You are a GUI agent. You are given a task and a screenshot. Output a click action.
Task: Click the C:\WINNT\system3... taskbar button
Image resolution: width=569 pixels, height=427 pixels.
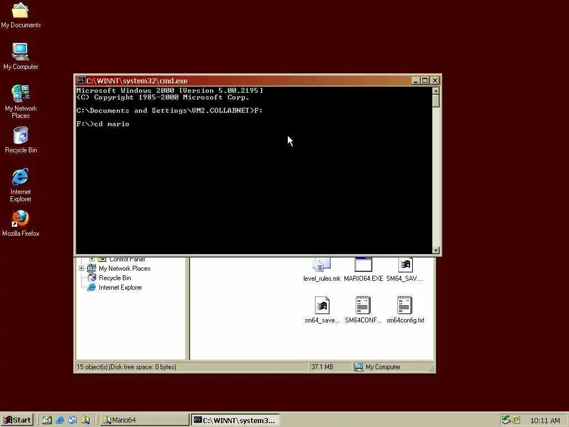[235, 420]
